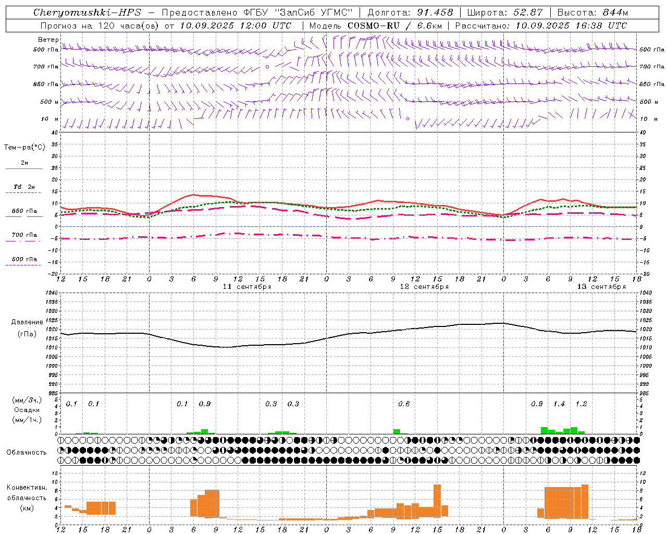Click the 12 сентября date label

(424, 287)
